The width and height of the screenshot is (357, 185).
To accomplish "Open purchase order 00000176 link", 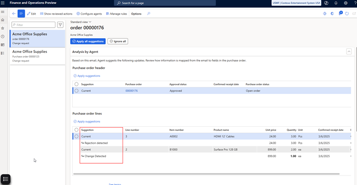I will pos(132,90).
